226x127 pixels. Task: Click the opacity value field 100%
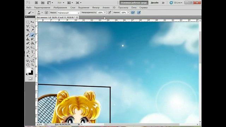(100, 13)
